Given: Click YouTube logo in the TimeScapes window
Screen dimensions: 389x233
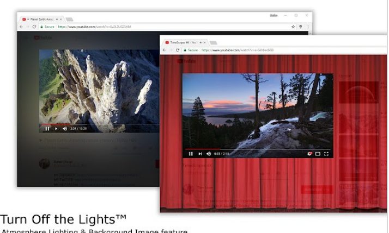Looking at the screenshot, I should tap(186, 61).
